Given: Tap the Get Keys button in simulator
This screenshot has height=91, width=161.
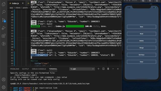Looking at the screenshot, I should [x=141, y=55].
